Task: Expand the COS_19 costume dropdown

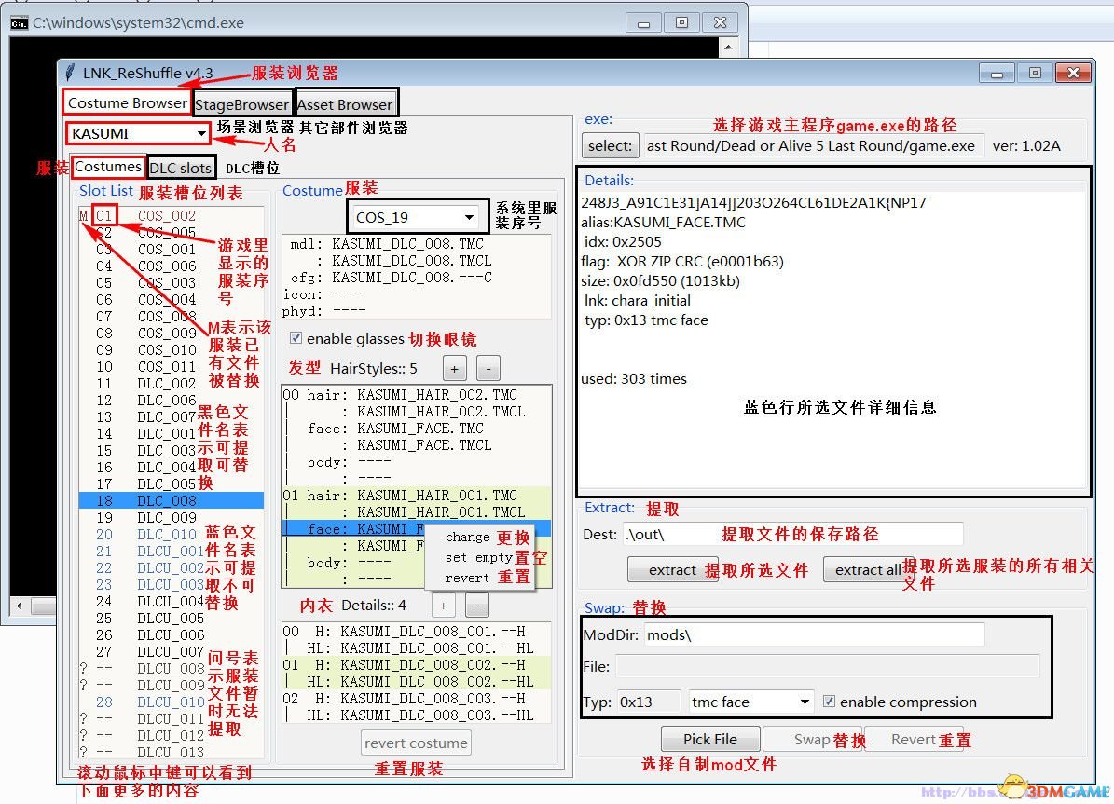Action: (x=417, y=217)
